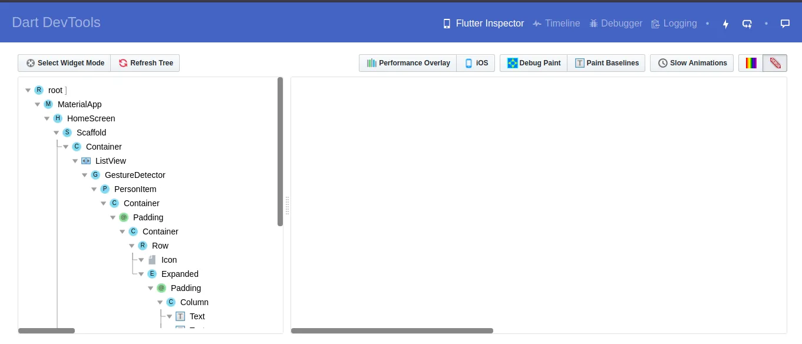Click the iOS device toggle icon
Image resolution: width=802 pixels, height=344 pixels.
475,62
